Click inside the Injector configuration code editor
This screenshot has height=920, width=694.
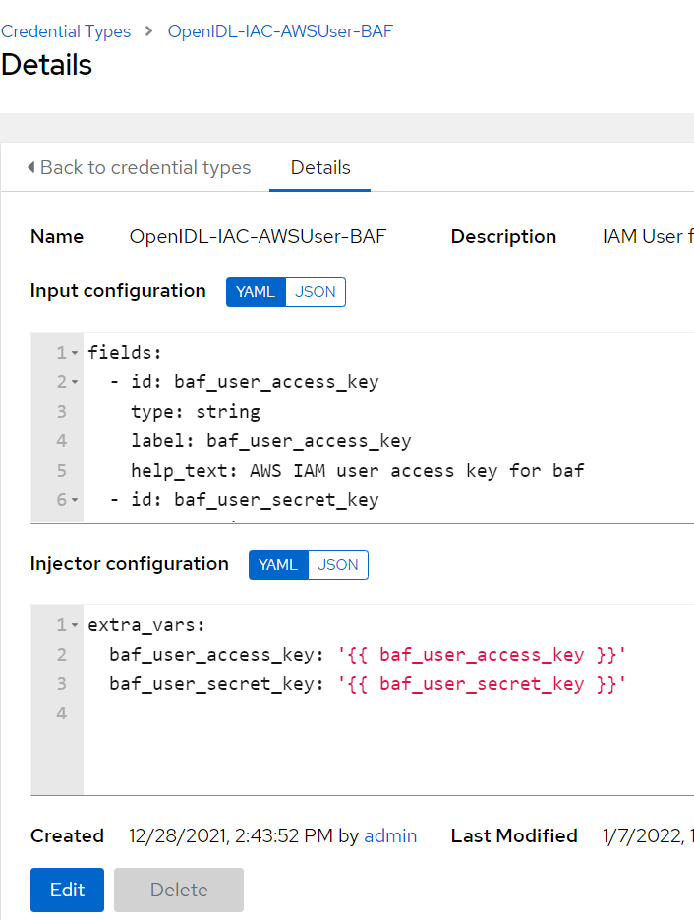pos(388,700)
